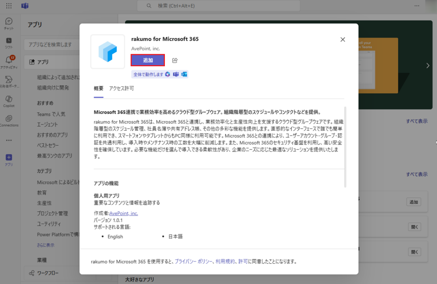
Task: Click the Microsoft Teams logo icon
Action: (x=25, y=6)
